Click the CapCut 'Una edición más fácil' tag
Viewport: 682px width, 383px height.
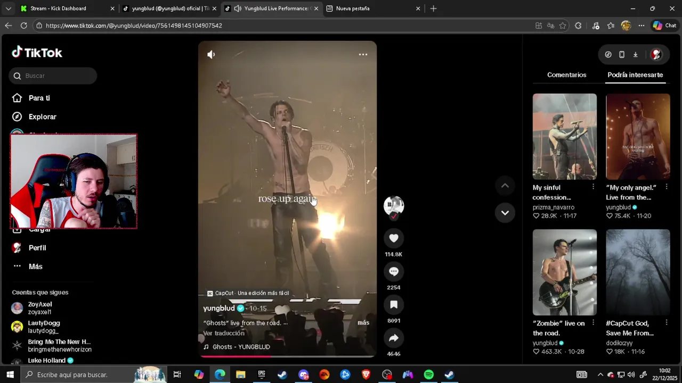[248, 293]
